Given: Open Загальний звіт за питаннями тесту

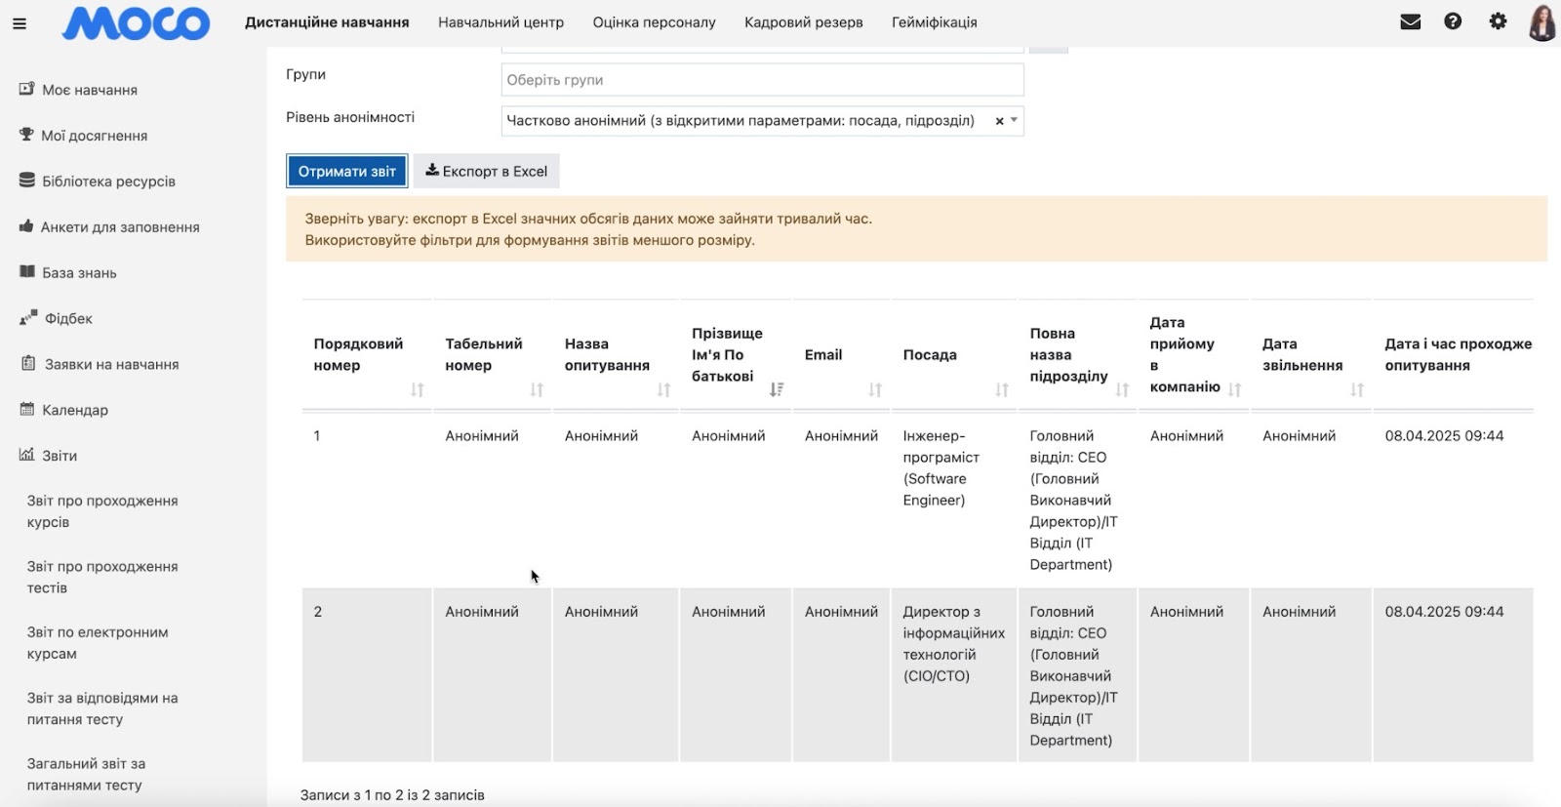Looking at the screenshot, I should click(86, 774).
